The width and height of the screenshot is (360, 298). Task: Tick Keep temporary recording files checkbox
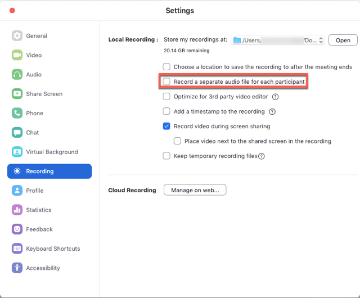166,156
